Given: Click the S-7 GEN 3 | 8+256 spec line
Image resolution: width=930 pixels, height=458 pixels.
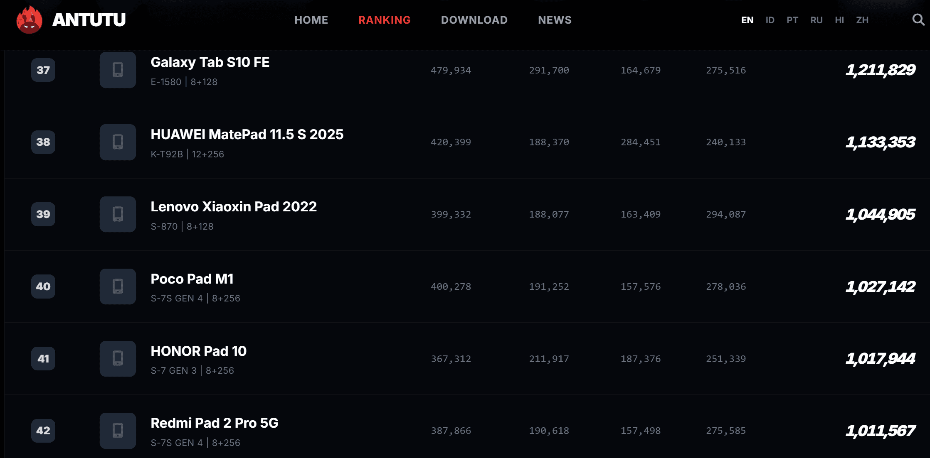Looking at the screenshot, I should click(192, 370).
